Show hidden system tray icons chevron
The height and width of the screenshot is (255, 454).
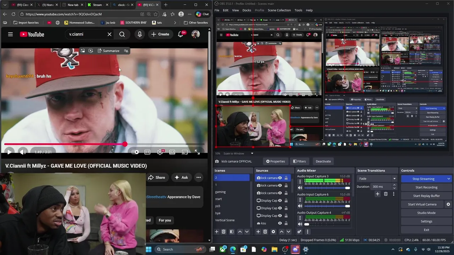(393, 249)
